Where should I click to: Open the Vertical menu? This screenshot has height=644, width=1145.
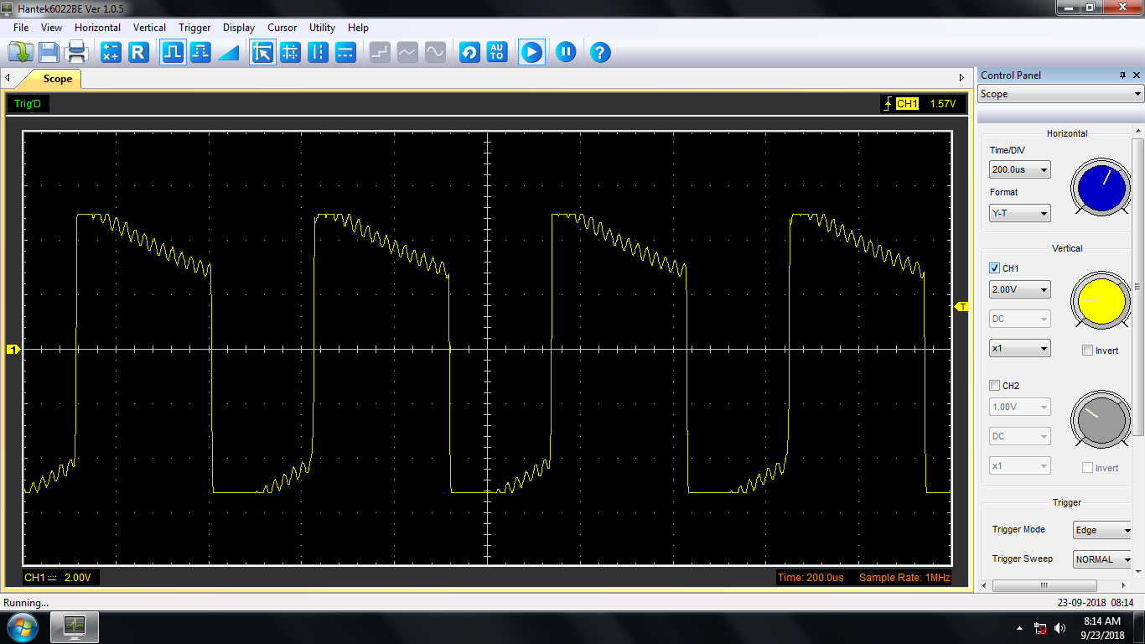click(149, 28)
